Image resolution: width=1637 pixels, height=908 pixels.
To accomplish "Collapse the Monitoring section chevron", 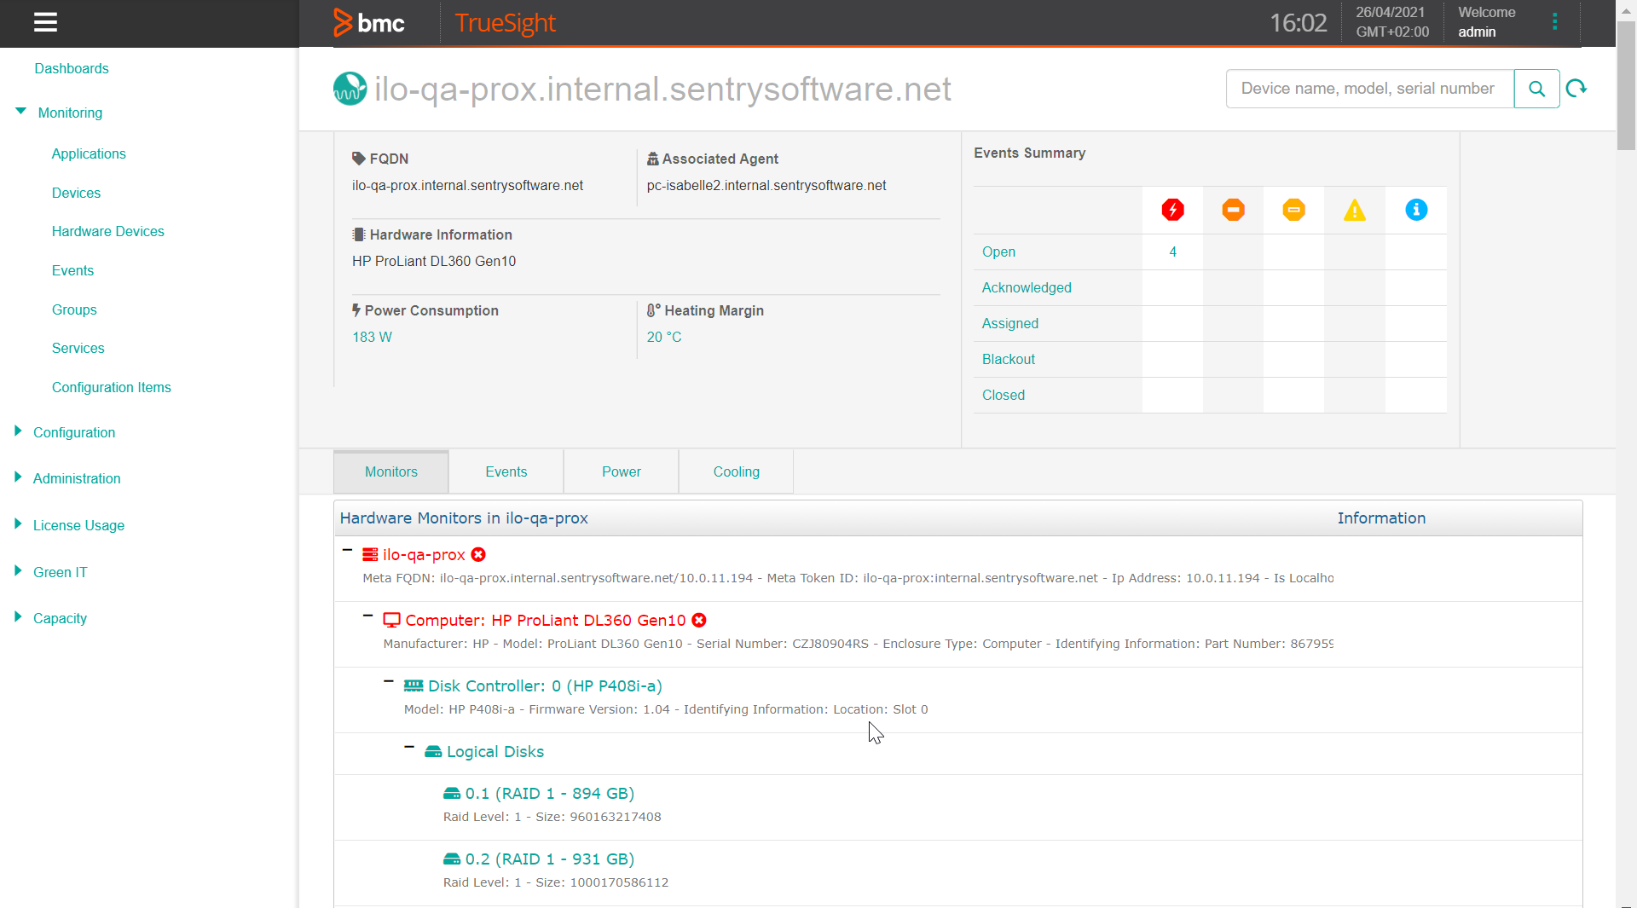I will coord(20,112).
